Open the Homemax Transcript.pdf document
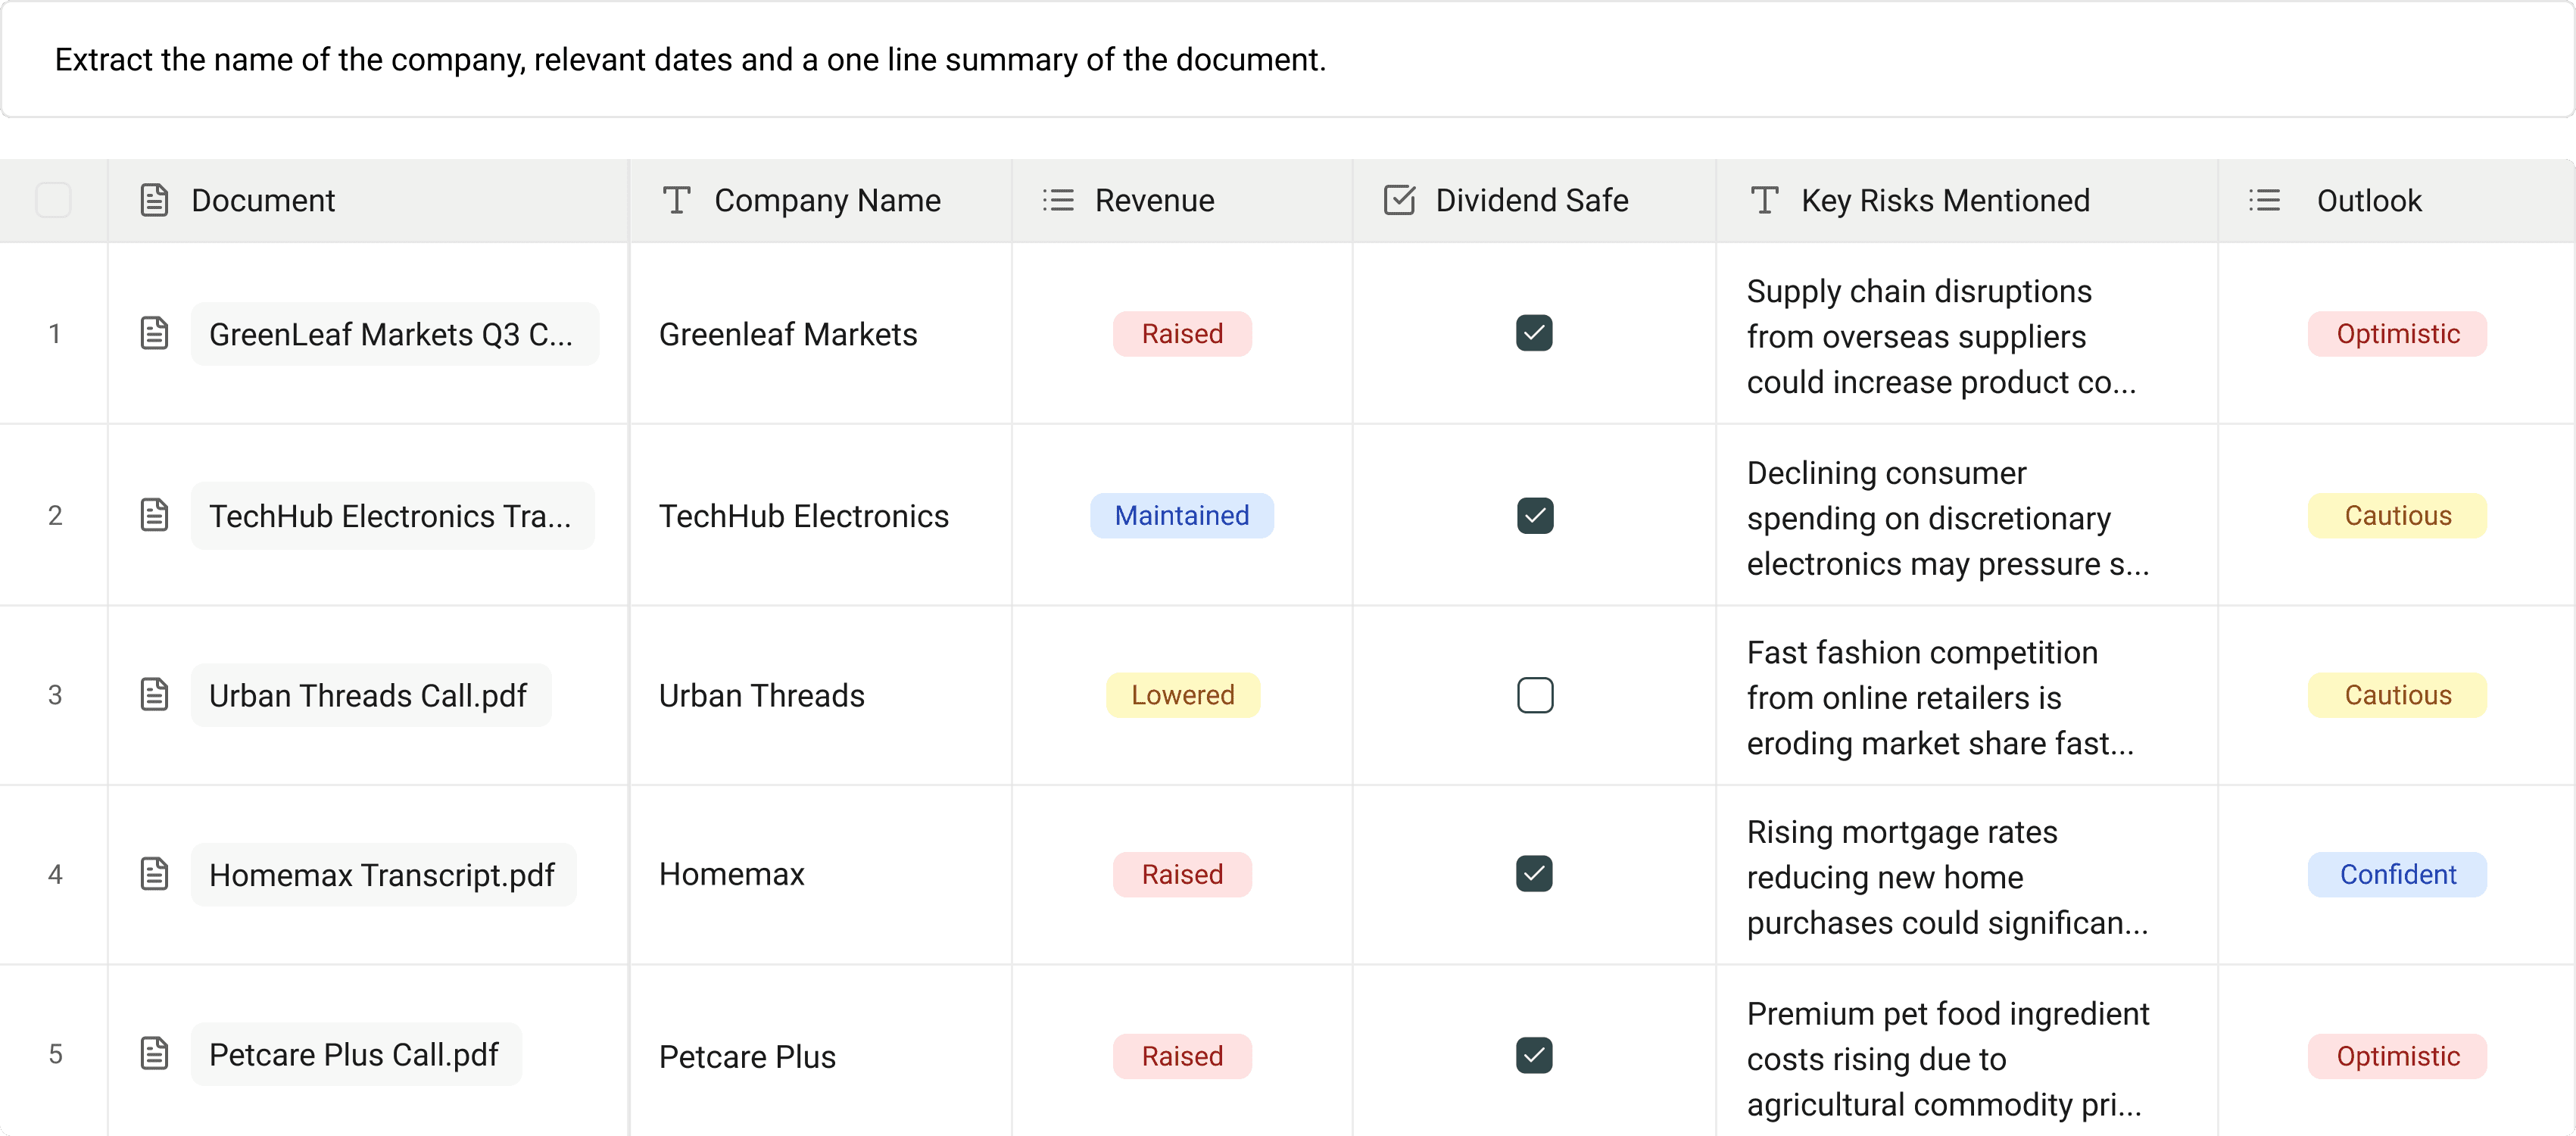This screenshot has height=1136, width=2576. coord(382,874)
